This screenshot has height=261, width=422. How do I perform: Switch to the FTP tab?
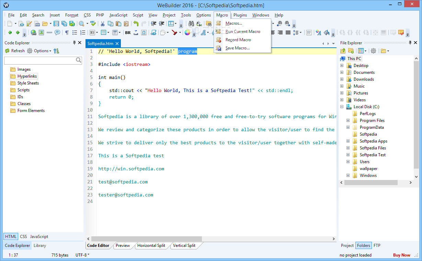coord(377,246)
